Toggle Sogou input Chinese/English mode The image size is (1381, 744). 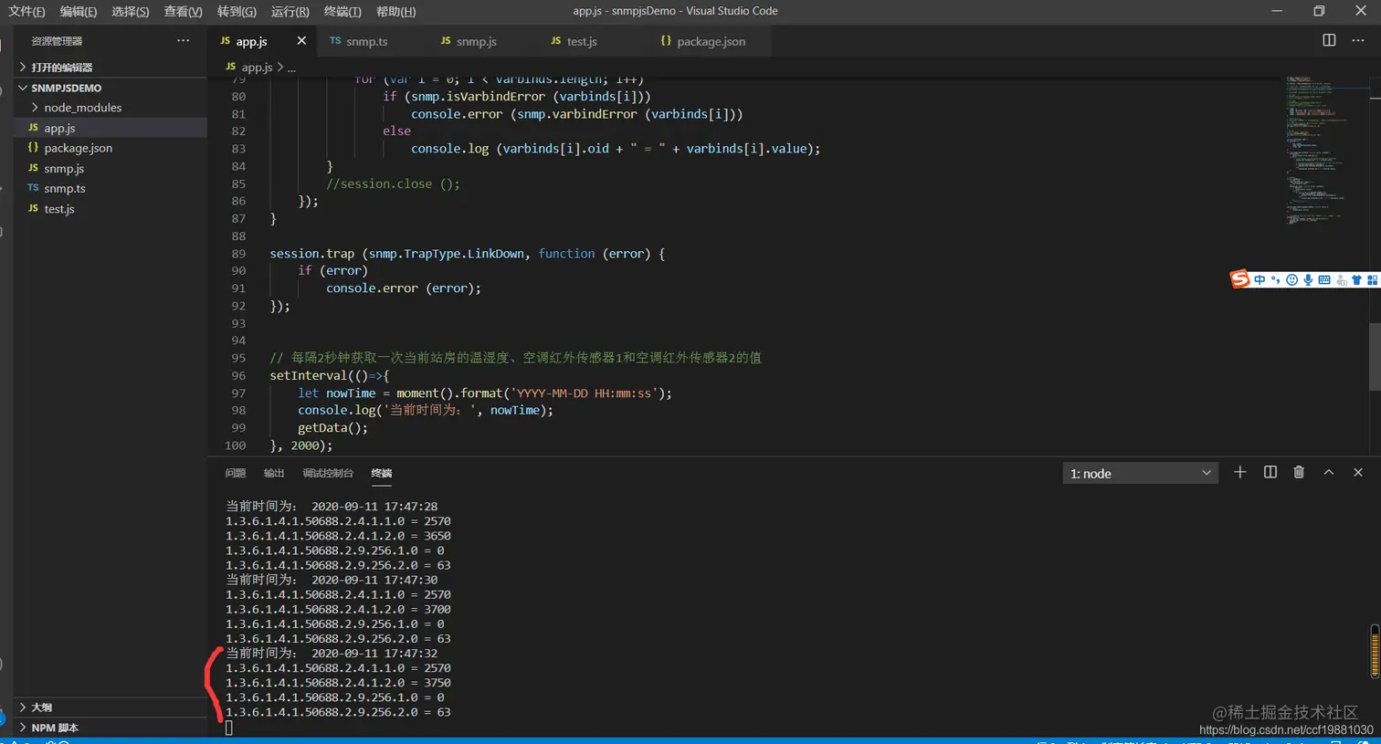[1260, 280]
